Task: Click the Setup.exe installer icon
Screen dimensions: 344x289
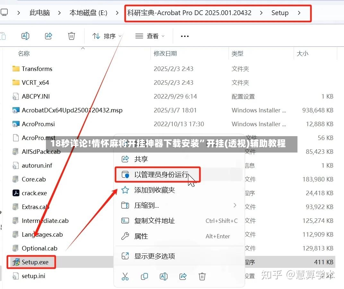Action: 16,262
